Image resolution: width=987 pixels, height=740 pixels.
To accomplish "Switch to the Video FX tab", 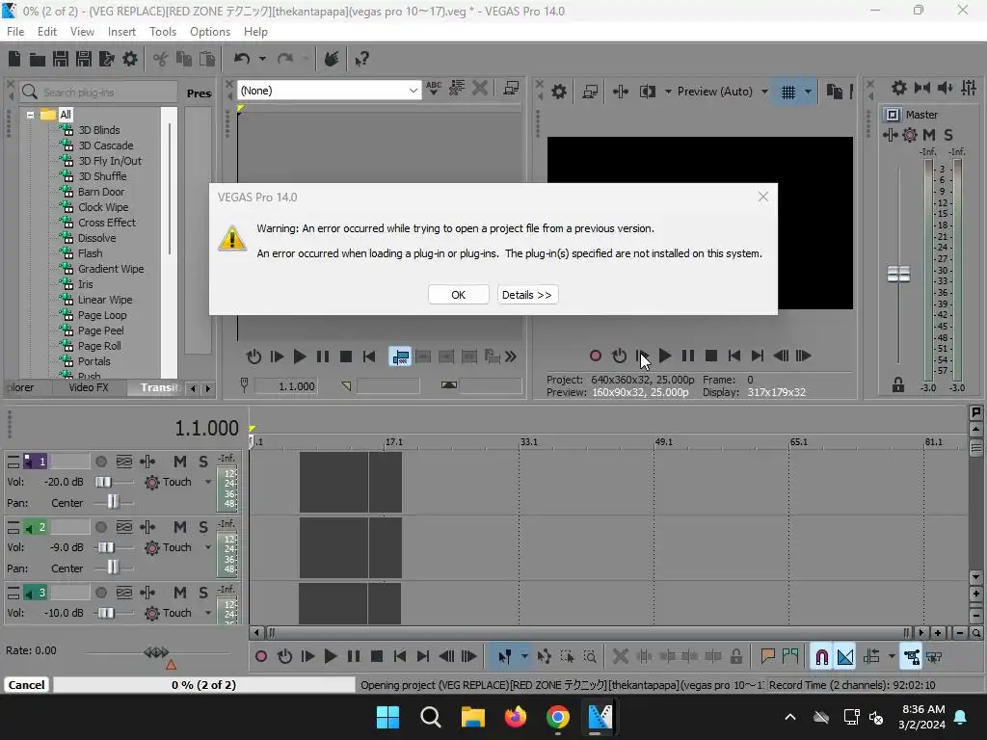I will pyautogui.click(x=89, y=387).
